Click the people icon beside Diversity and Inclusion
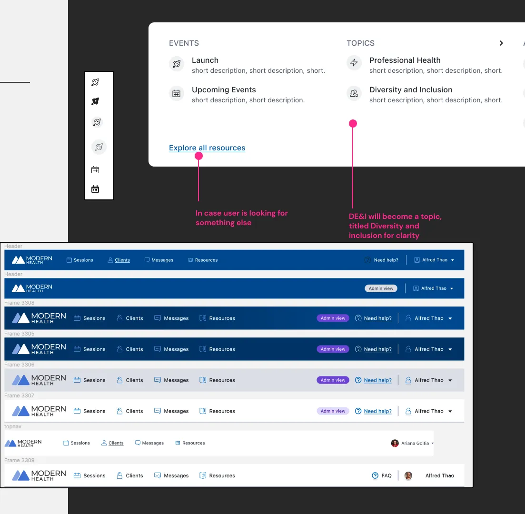 354,93
